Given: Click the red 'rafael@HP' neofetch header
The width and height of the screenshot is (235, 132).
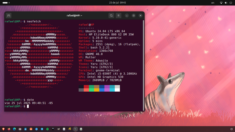Looking at the screenshot, I should pyautogui.click(x=86, y=25).
